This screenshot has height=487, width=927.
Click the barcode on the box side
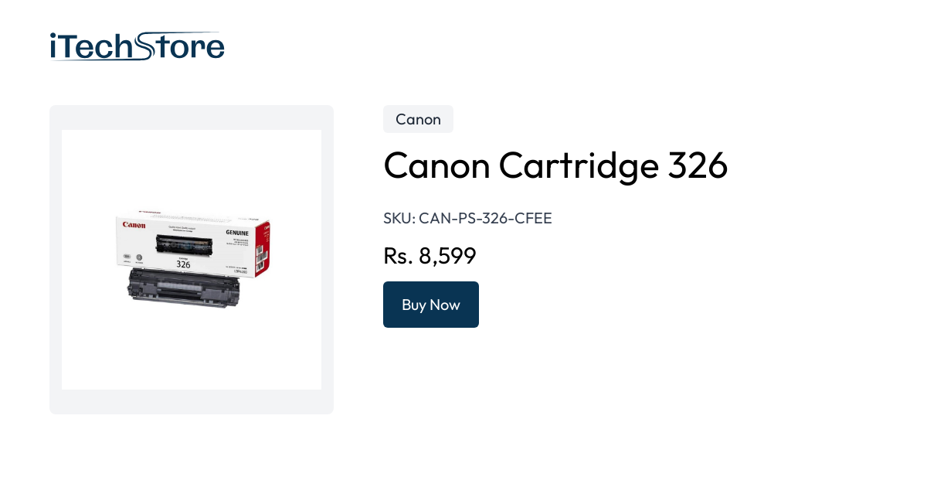(x=260, y=257)
